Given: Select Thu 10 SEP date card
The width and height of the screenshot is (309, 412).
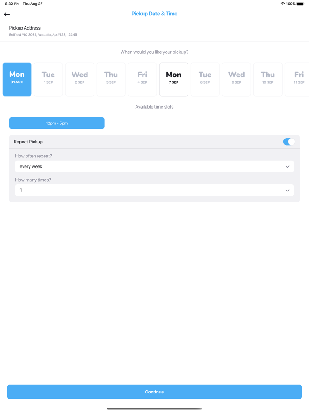Looking at the screenshot, I should [x=268, y=79].
